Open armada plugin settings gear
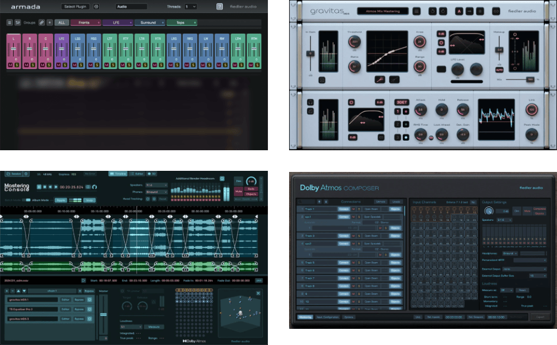The image size is (557, 345). pyautogui.click(x=96, y=6)
